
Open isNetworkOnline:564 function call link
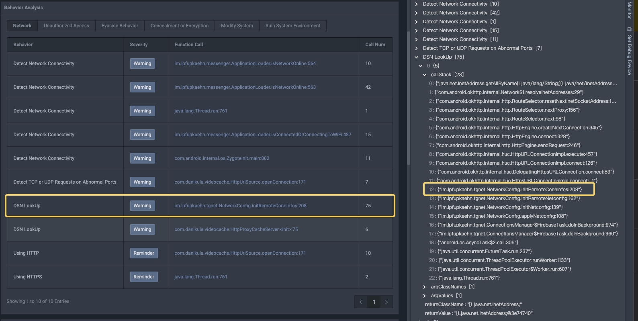245,63
